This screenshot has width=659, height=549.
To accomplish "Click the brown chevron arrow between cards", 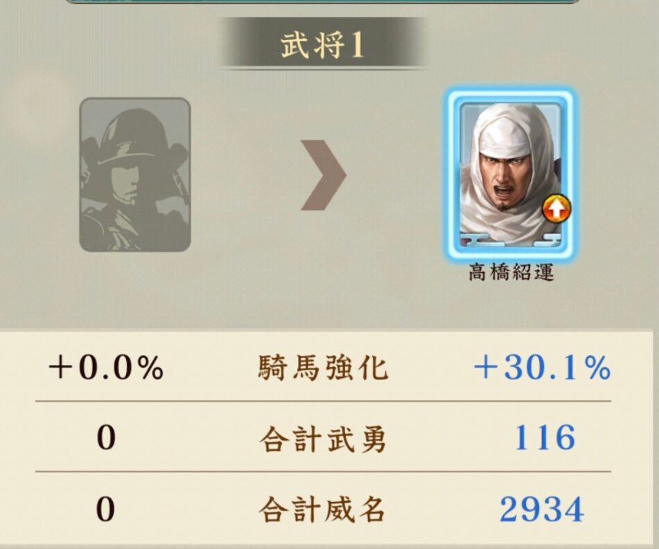I will point(323,175).
